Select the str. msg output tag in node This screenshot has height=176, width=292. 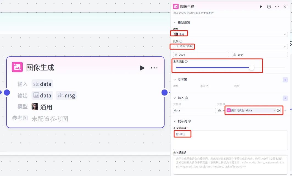[66, 96]
